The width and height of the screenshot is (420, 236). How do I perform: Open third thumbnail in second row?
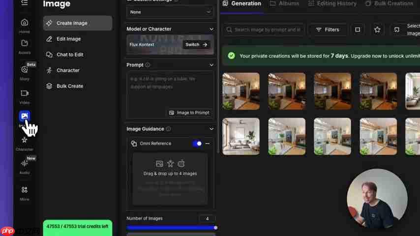pyautogui.click(x=332, y=136)
